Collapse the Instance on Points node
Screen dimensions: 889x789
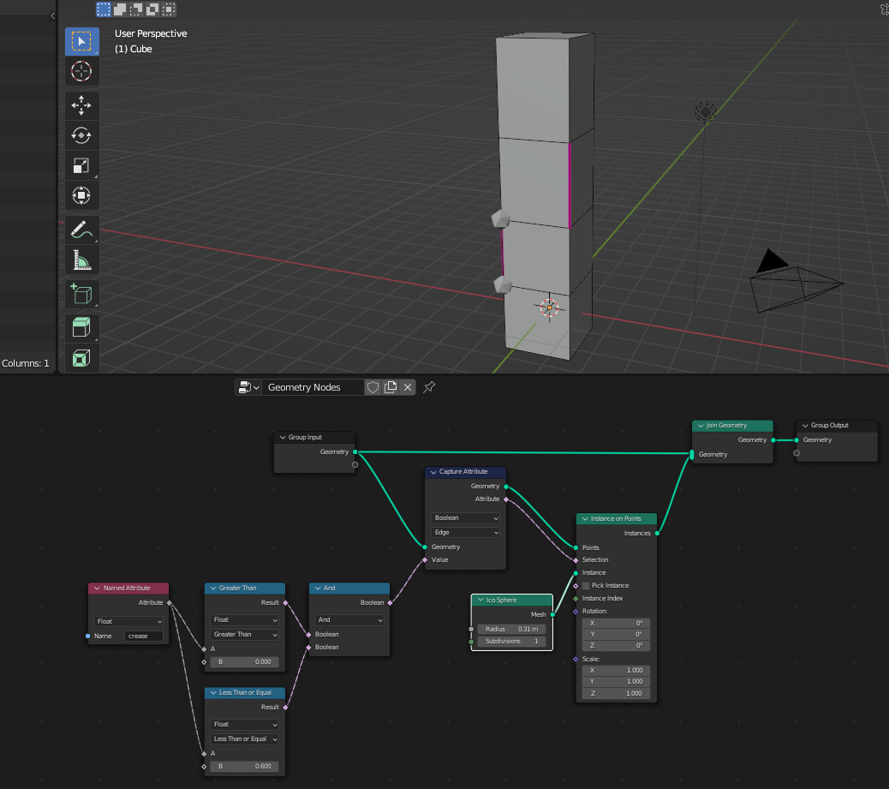tap(585, 519)
